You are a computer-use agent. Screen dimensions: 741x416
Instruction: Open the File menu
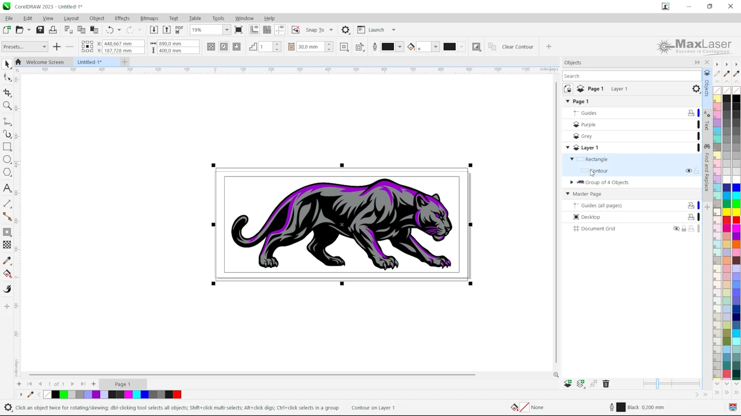tap(9, 18)
